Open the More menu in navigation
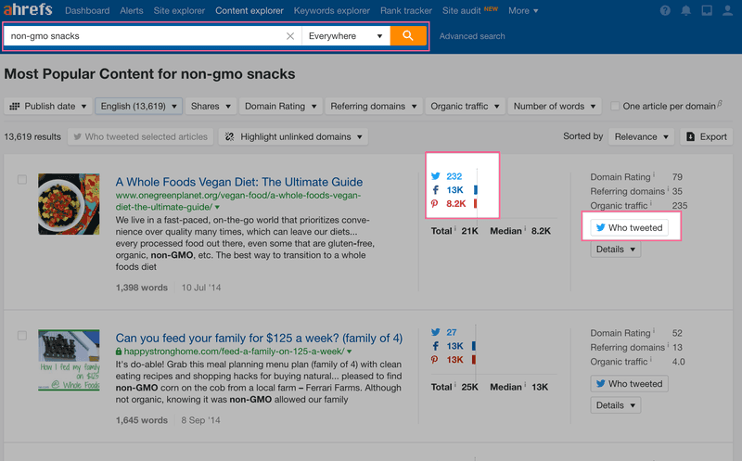 (x=523, y=10)
